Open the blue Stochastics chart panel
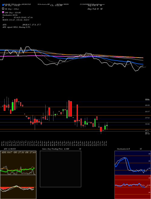The width and height of the screenshot is (151, 199). click(133, 163)
